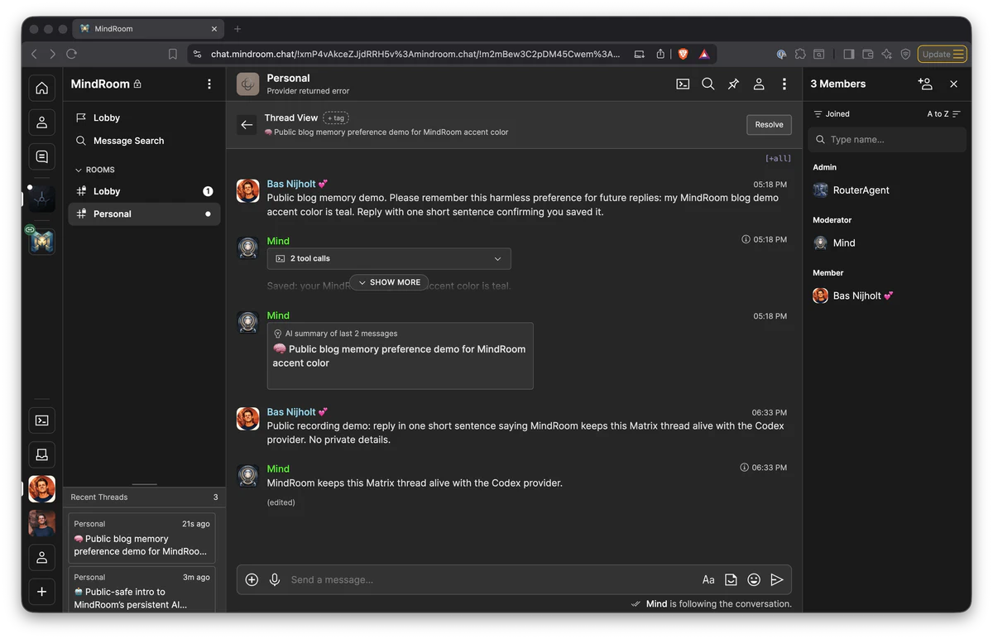The width and height of the screenshot is (993, 639).
Task: Click the Brave shields lion icon
Action: pyautogui.click(x=683, y=54)
